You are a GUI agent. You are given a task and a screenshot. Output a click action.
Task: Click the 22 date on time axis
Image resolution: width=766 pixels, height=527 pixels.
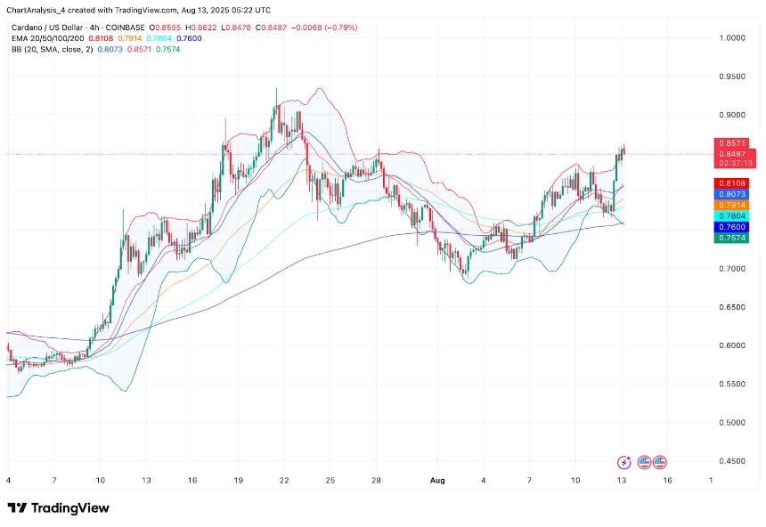tap(284, 481)
